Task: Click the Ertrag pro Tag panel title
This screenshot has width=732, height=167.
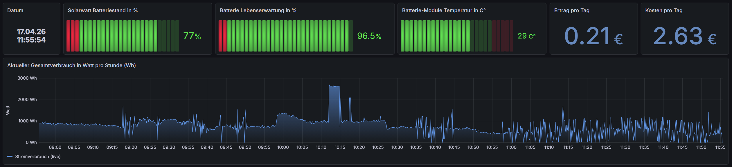Action: point(571,10)
